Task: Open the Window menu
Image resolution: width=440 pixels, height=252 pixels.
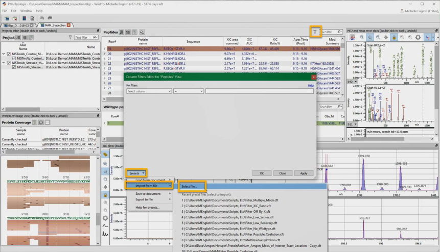Action: (26, 11)
